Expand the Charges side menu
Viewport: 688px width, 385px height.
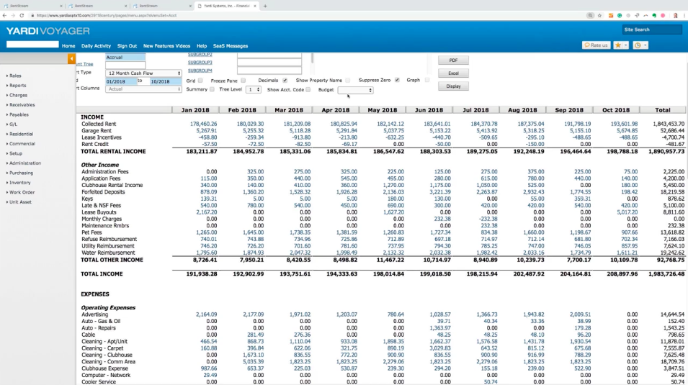point(17,95)
